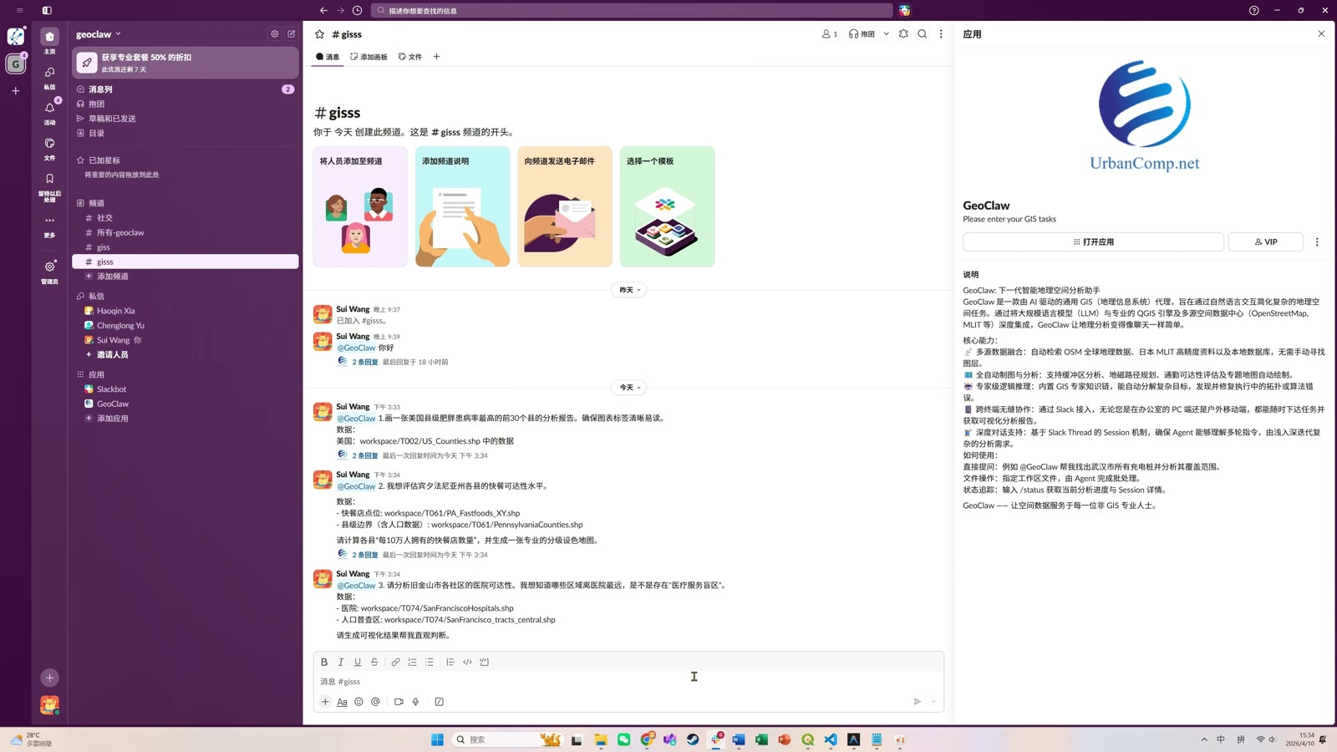The height and width of the screenshot is (752, 1337).
Task: Open GeoClaw panel more options menu
Action: pyautogui.click(x=1317, y=242)
